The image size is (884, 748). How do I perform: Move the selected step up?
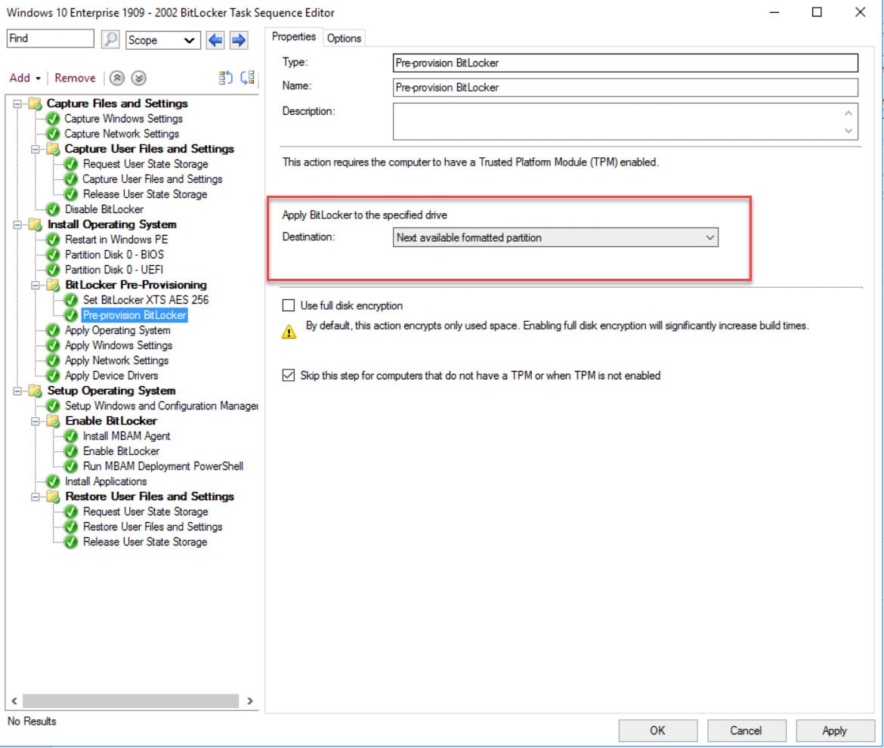[118, 78]
